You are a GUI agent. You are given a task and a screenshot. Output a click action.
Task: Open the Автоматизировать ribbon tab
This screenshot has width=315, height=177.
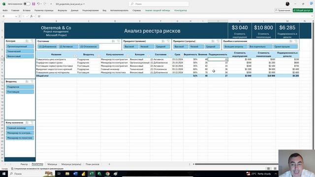119,10
